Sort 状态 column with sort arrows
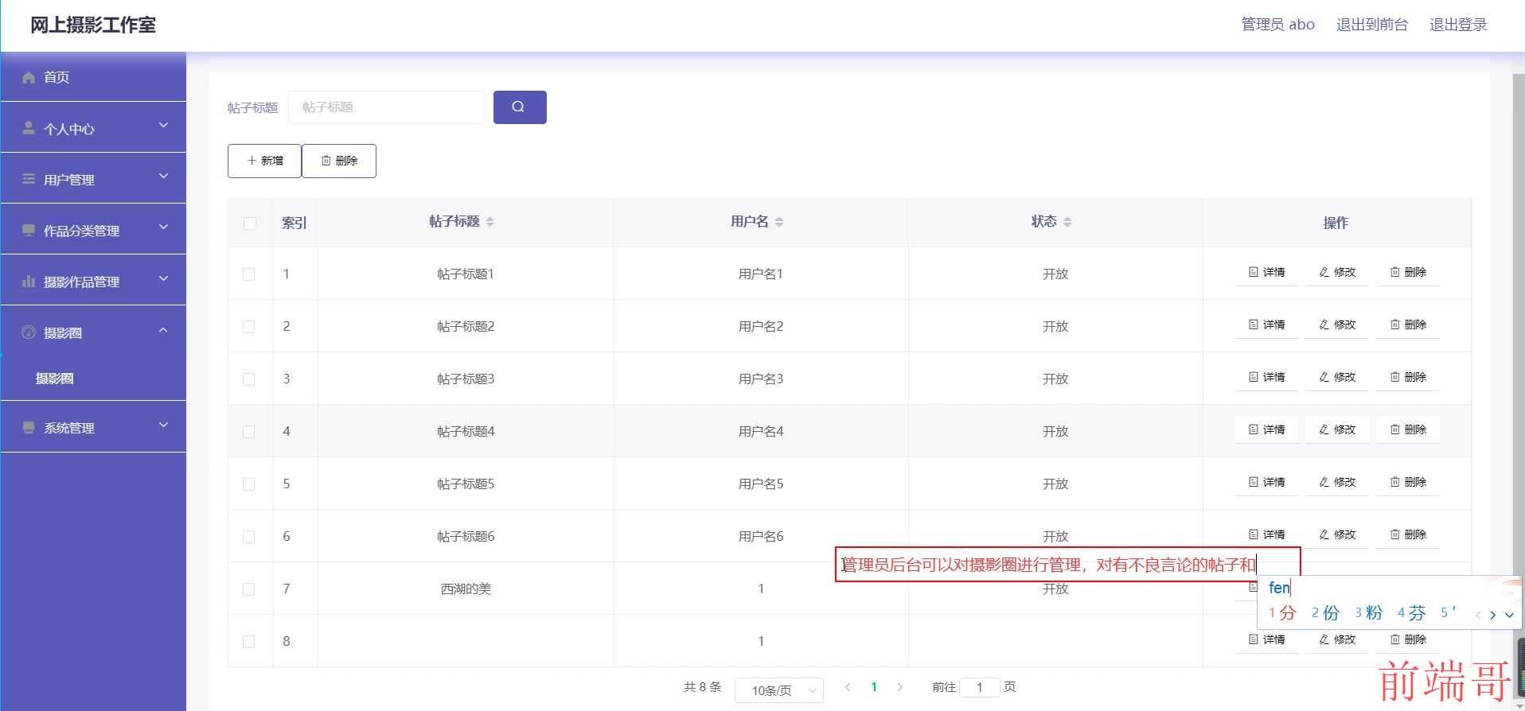The height and width of the screenshot is (711, 1525). [x=1067, y=222]
